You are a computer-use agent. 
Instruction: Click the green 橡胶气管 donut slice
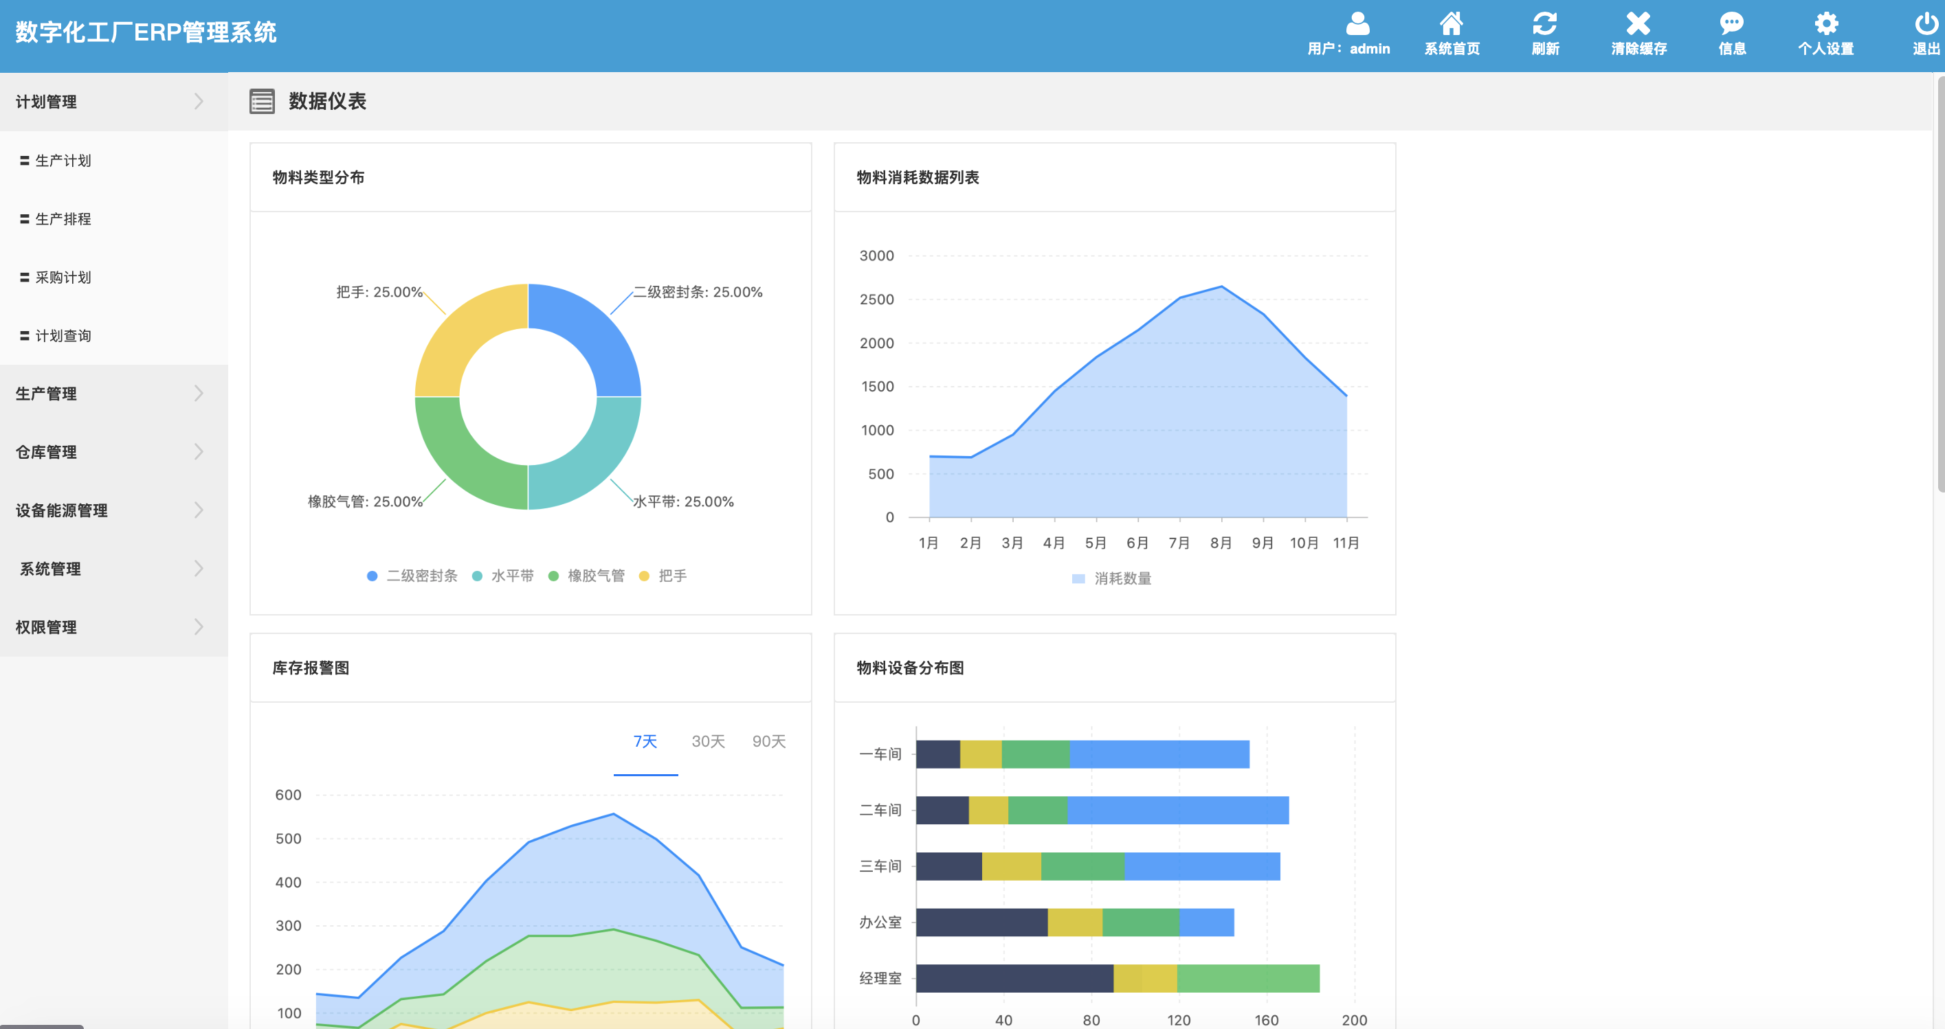pyautogui.click(x=464, y=461)
